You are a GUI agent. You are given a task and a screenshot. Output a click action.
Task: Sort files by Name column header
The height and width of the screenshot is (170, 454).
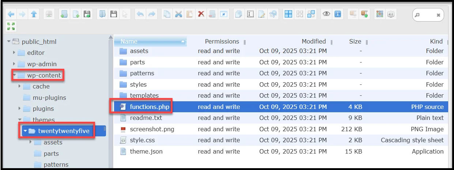pos(150,41)
